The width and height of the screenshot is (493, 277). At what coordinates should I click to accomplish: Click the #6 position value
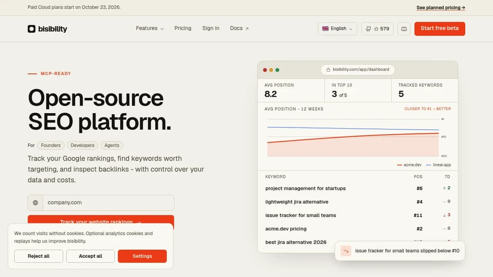pos(419,188)
